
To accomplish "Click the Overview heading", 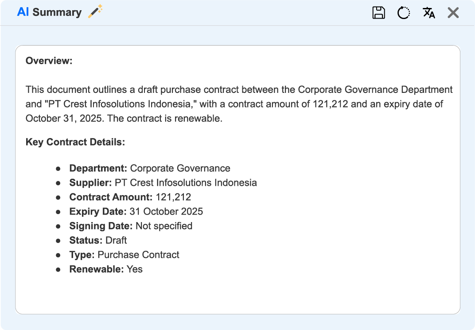I will coord(49,61).
